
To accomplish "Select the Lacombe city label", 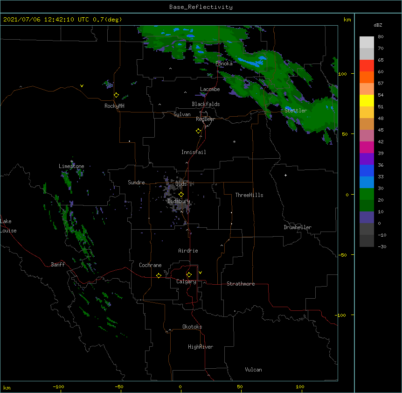I will pyautogui.click(x=210, y=89).
